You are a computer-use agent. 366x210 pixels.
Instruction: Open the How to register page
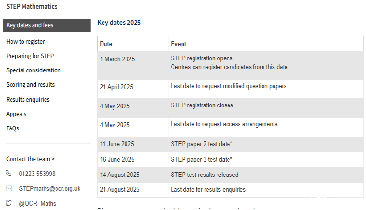pos(25,42)
